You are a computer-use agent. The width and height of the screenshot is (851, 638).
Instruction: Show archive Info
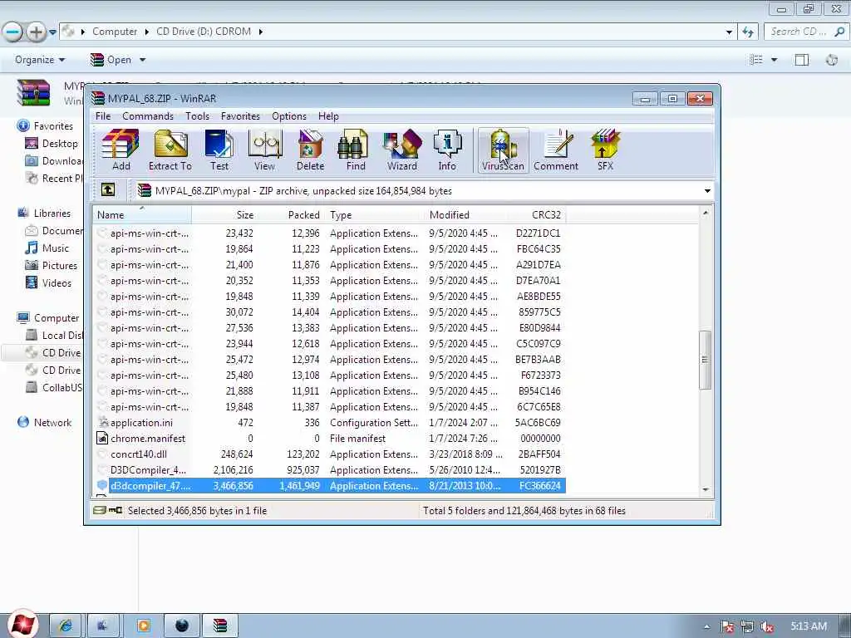pos(447,150)
